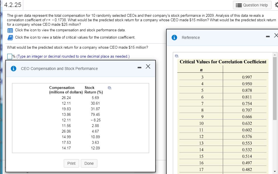This screenshot has width=278, height=174.
Task: Click the link text to view critical values table
Action: click(75, 37)
